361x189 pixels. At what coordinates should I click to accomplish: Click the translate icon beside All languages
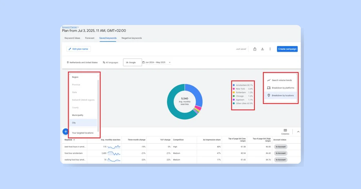pos(104,63)
